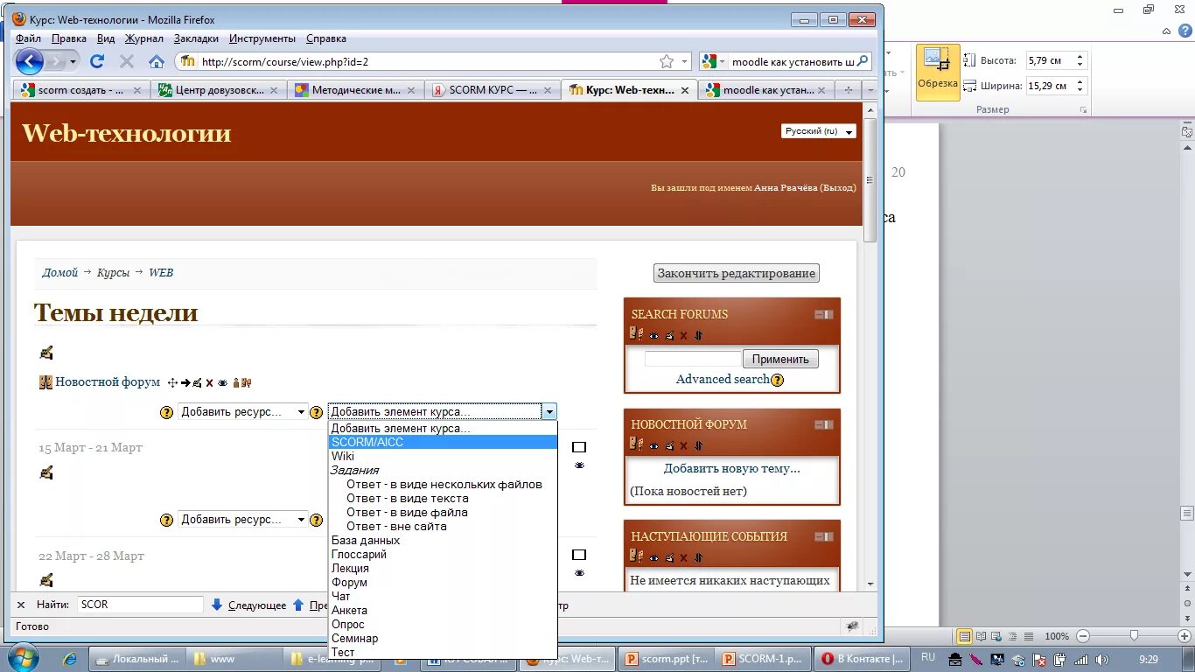Screen dimensions: 1195x672
Task: Click the search magnifier in Firefox search box
Action: coord(862,61)
